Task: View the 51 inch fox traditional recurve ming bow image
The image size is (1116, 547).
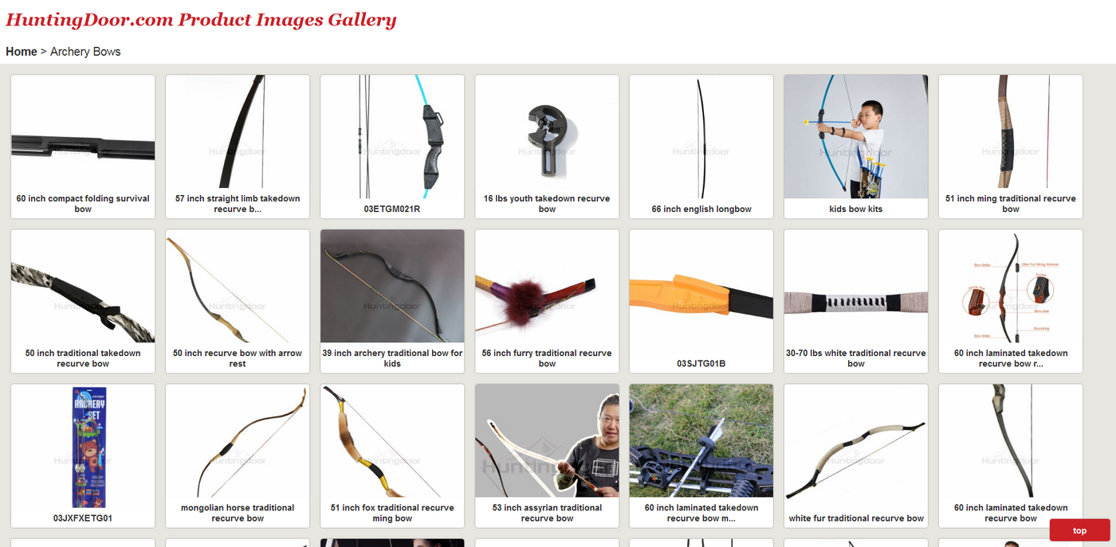Action: [392, 446]
